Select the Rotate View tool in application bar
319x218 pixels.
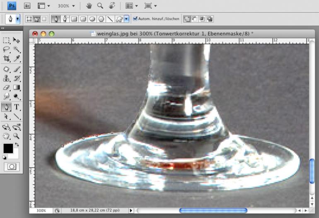tap(112, 6)
